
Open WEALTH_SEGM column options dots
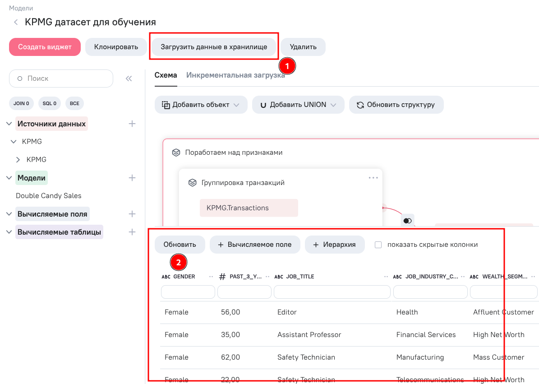[x=533, y=277]
